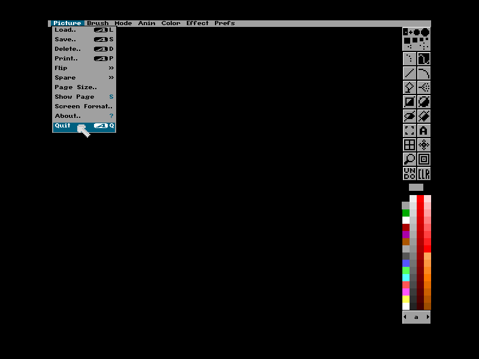Click the CLR clear screen button
The image size is (479, 359).
pyautogui.click(x=424, y=174)
